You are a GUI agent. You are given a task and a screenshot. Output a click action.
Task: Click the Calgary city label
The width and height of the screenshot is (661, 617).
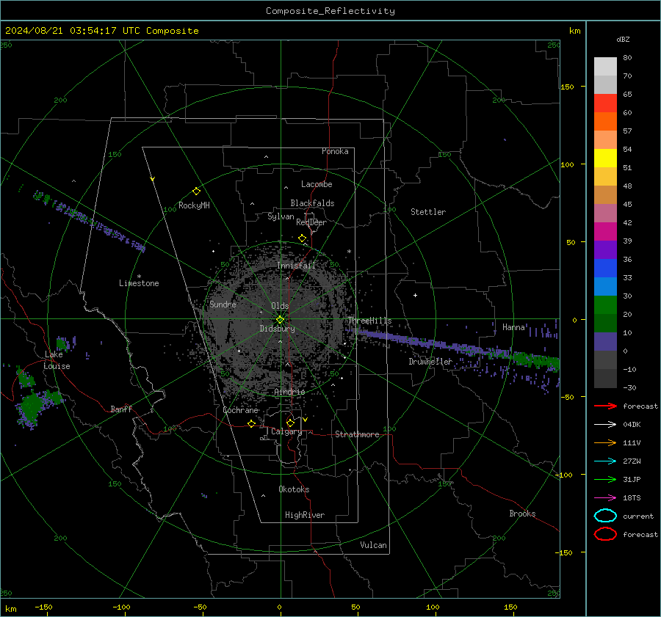[286, 431]
